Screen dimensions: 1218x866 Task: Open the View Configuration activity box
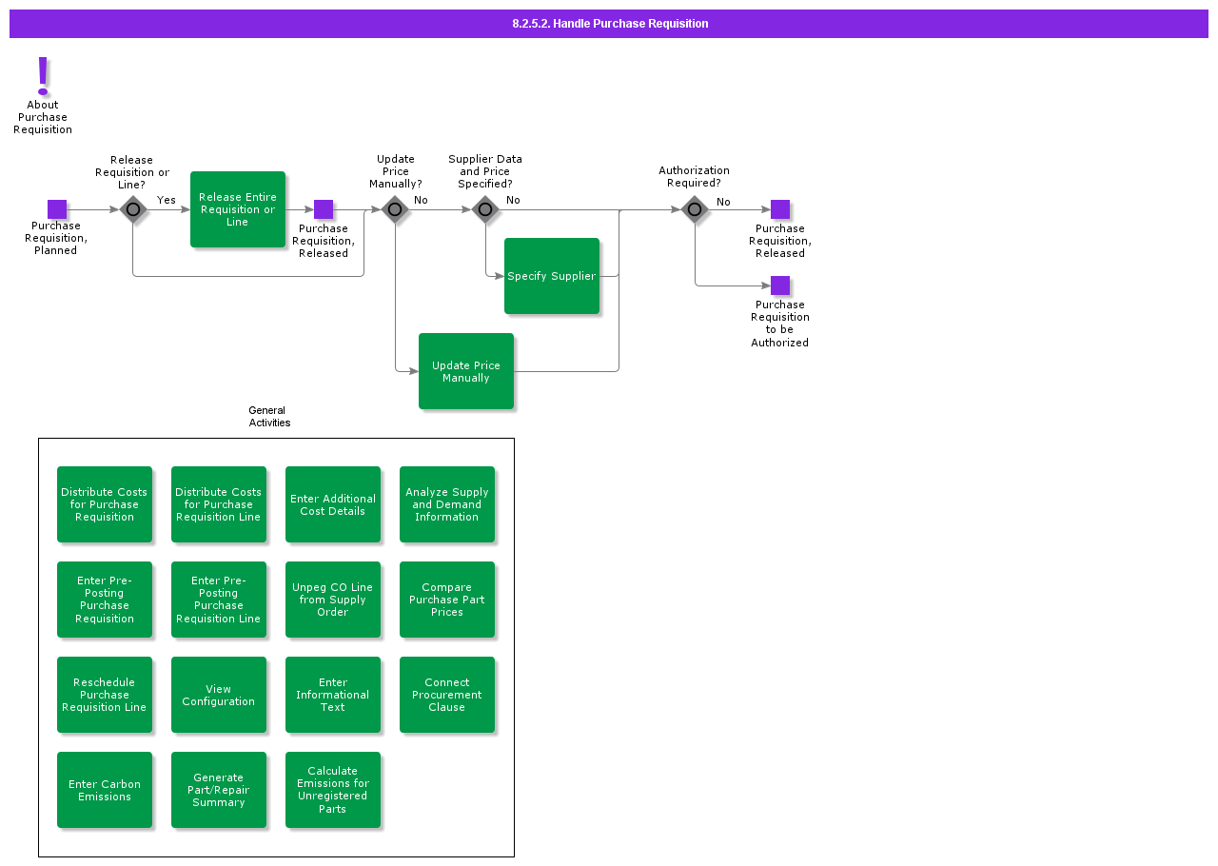pos(219,695)
